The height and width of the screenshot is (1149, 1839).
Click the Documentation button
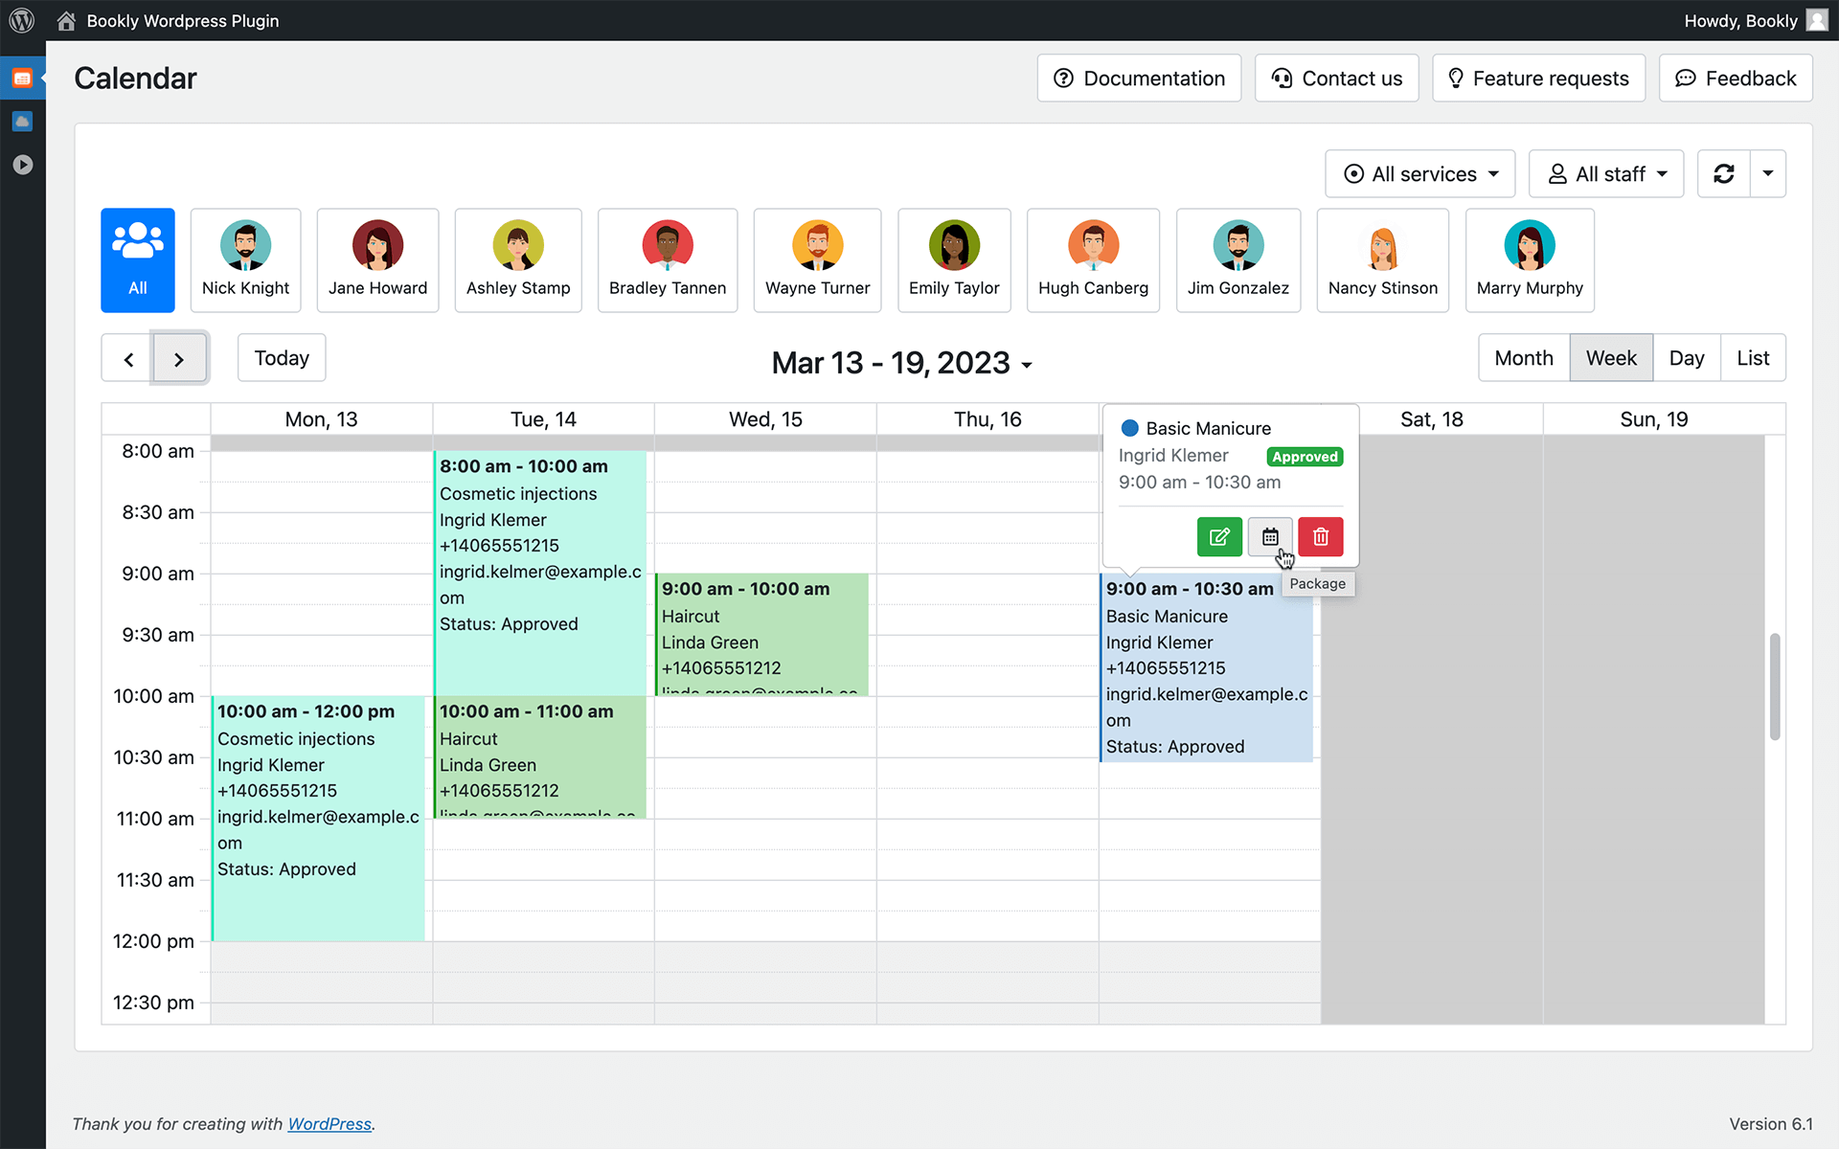[1139, 79]
